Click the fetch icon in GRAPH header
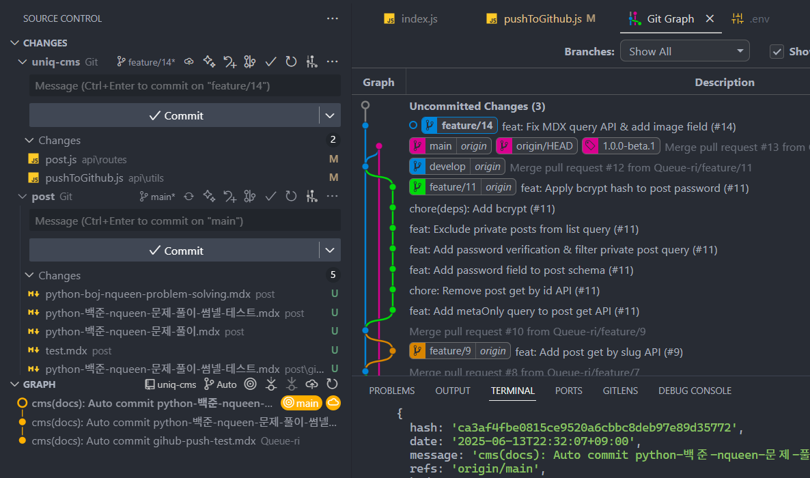810x478 pixels. (270, 384)
